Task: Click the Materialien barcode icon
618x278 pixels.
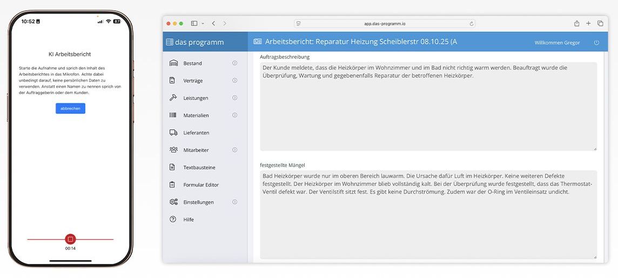Action: (173, 115)
